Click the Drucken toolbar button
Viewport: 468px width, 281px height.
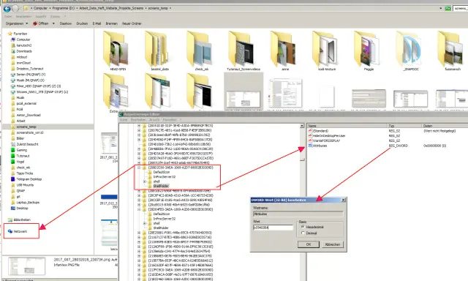(x=82, y=23)
